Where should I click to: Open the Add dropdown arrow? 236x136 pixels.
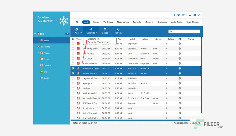click(x=81, y=33)
